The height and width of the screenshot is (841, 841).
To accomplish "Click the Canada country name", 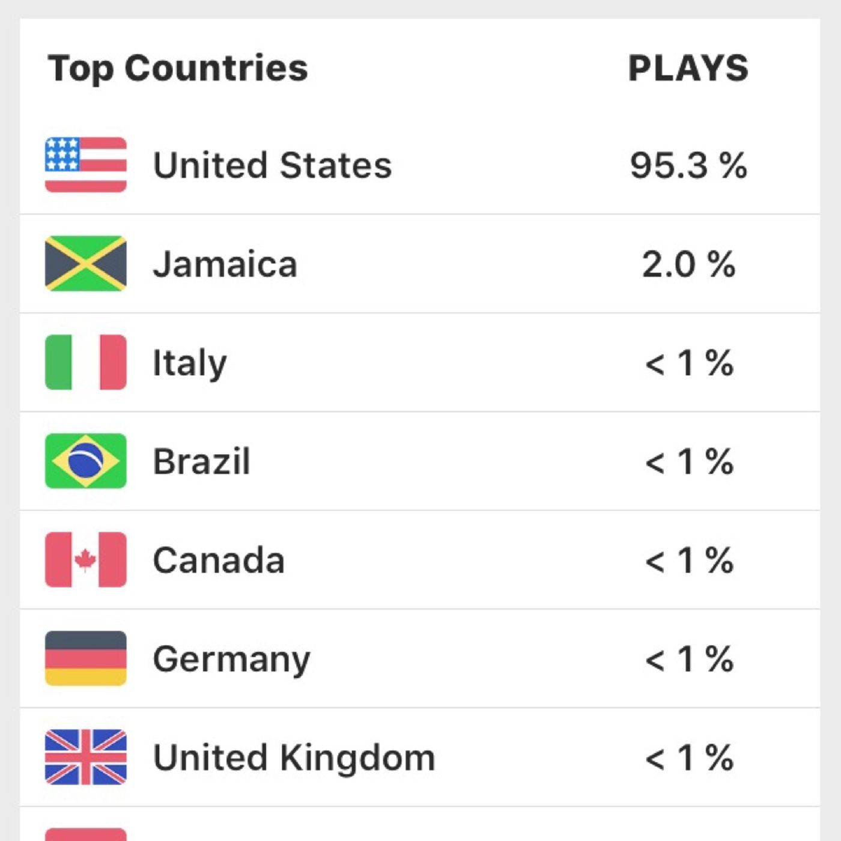I will [219, 560].
